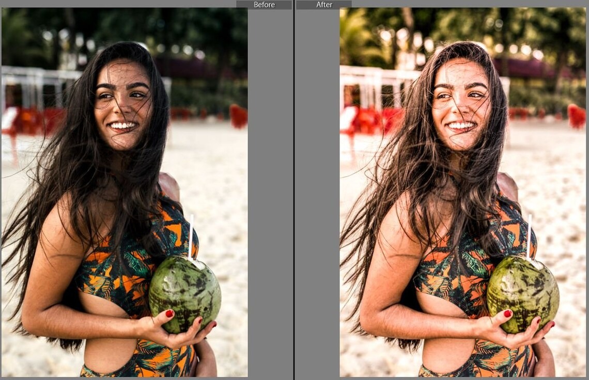
Task: Click the woman's smile in Before photo
Action: 122,125
